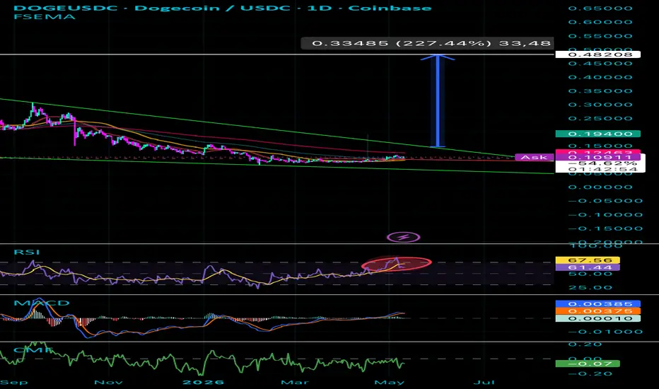Screen dimensions: 659x389
Task: Click the 0.00000 price axis label
Action: click(x=600, y=187)
